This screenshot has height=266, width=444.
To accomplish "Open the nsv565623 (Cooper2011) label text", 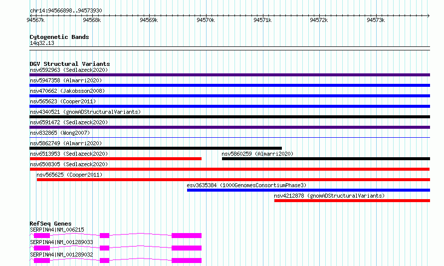I will tap(63, 101).
